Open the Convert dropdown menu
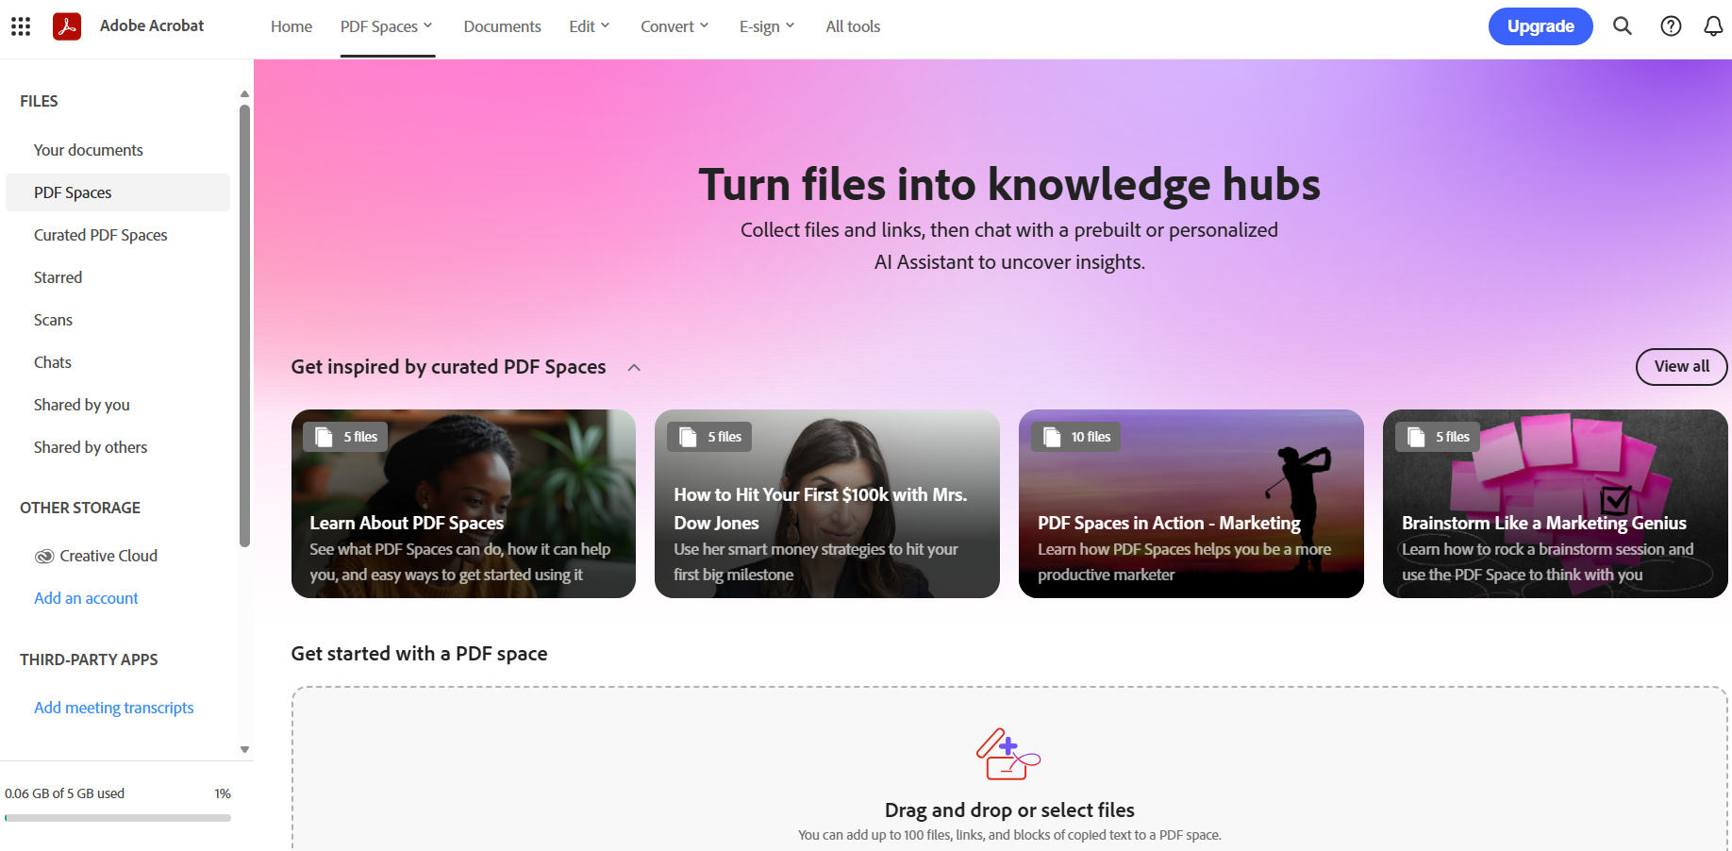1732x851 pixels. coord(674,26)
